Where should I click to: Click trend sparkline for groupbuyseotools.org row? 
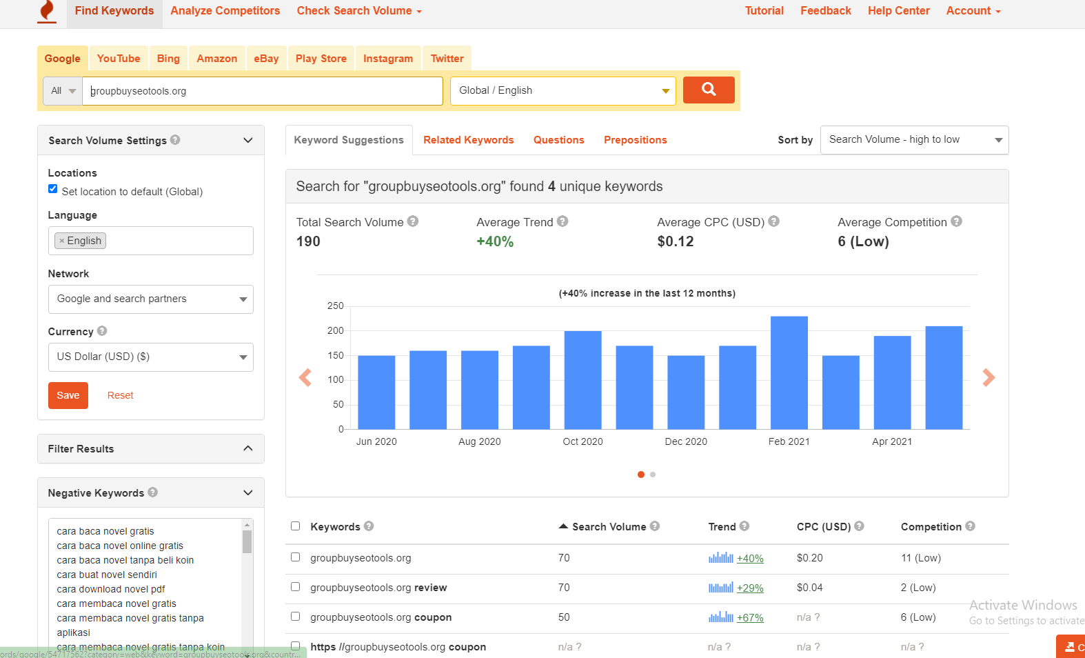click(x=721, y=557)
